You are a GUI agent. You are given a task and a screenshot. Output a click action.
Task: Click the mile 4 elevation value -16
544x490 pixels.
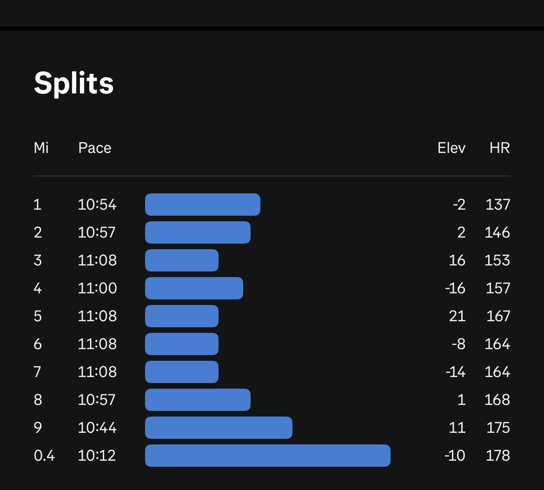point(455,288)
